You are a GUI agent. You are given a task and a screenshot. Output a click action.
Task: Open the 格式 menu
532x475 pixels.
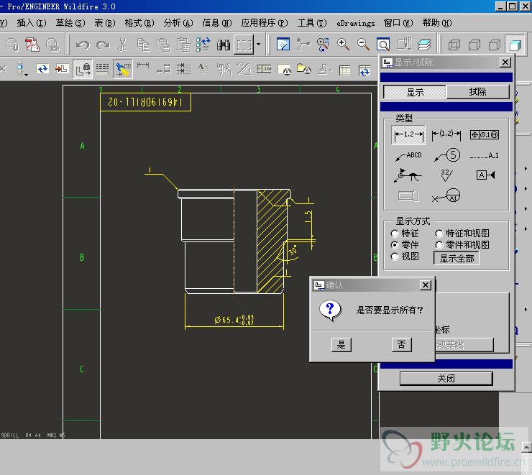(x=139, y=23)
